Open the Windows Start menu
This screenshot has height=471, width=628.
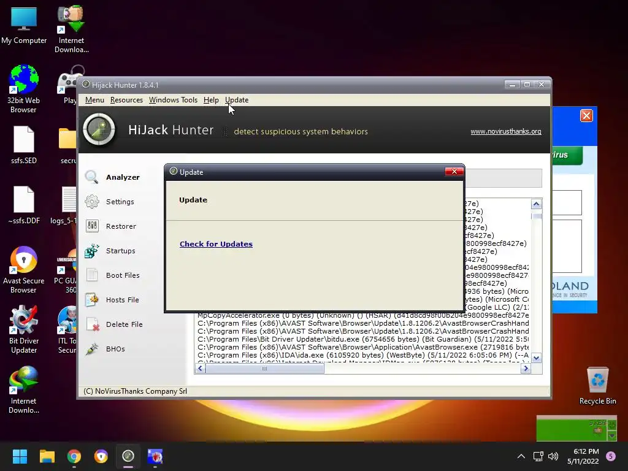20,456
